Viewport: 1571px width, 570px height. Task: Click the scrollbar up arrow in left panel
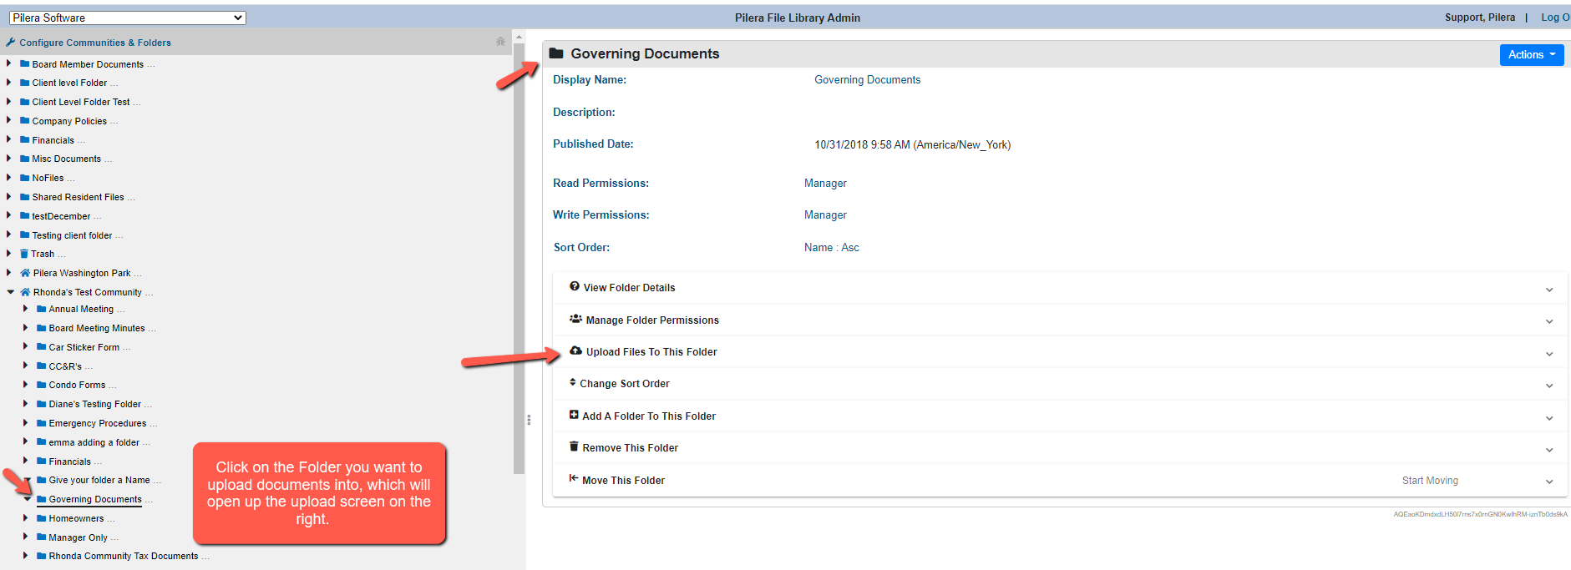tap(519, 37)
